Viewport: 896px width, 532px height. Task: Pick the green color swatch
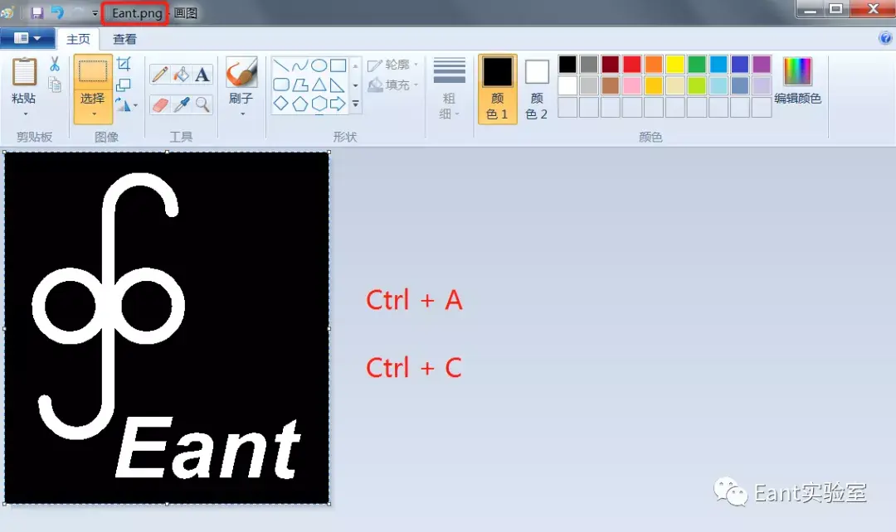coord(697,64)
